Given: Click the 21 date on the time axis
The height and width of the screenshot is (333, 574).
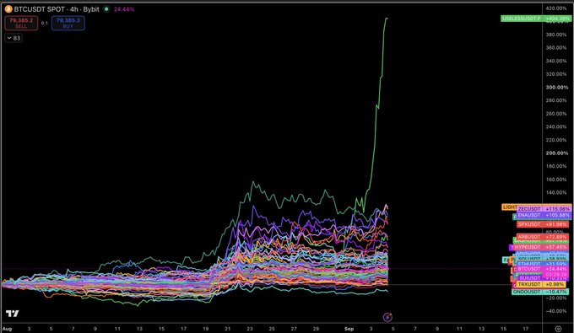Looking at the screenshot, I should pyautogui.click(x=228, y=329).
